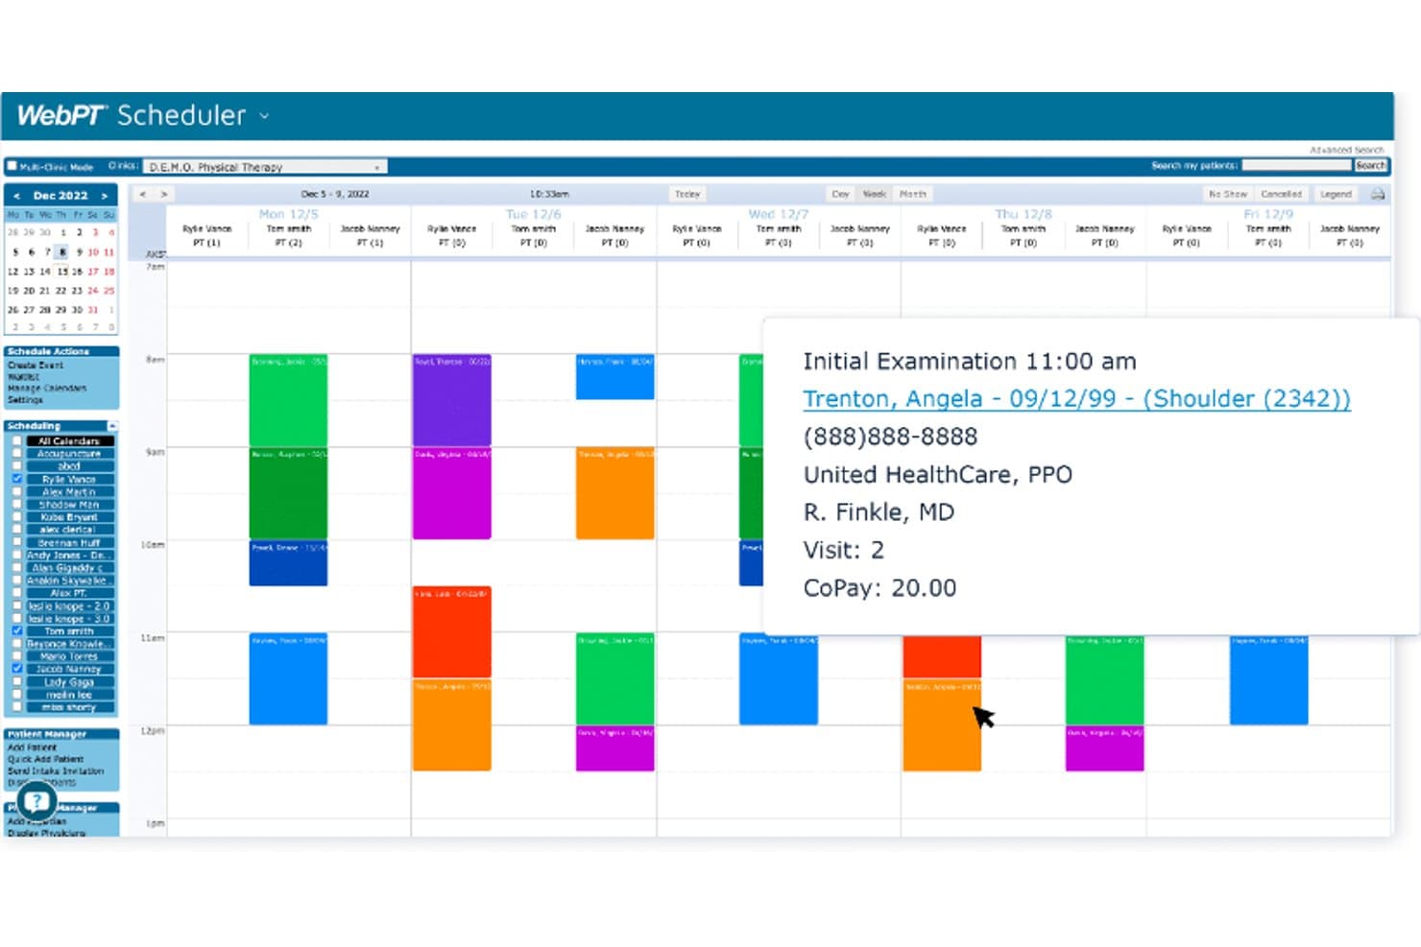
Task: Check the Alex Martin calendar
Action: coord(16,491)
